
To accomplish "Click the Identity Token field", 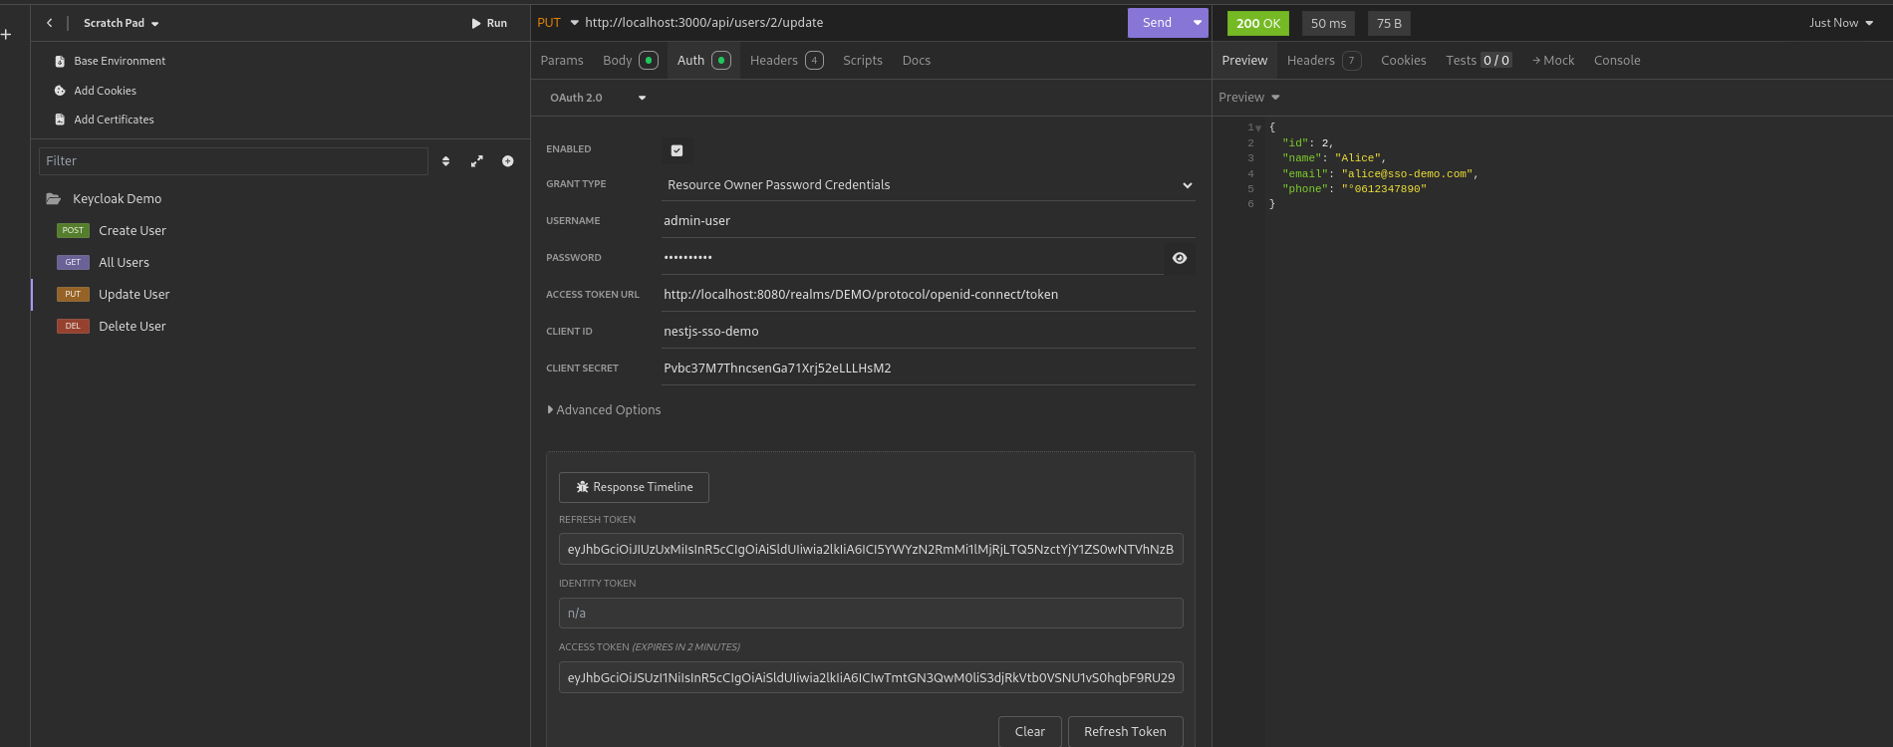I will [x=871, y=614].
